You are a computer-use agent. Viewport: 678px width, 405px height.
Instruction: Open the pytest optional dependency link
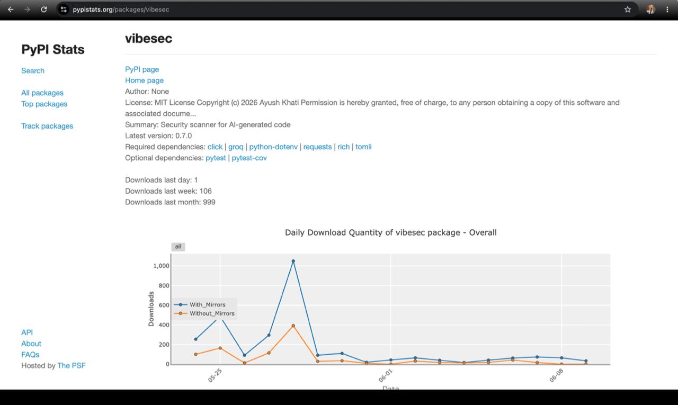click(216, 158)
